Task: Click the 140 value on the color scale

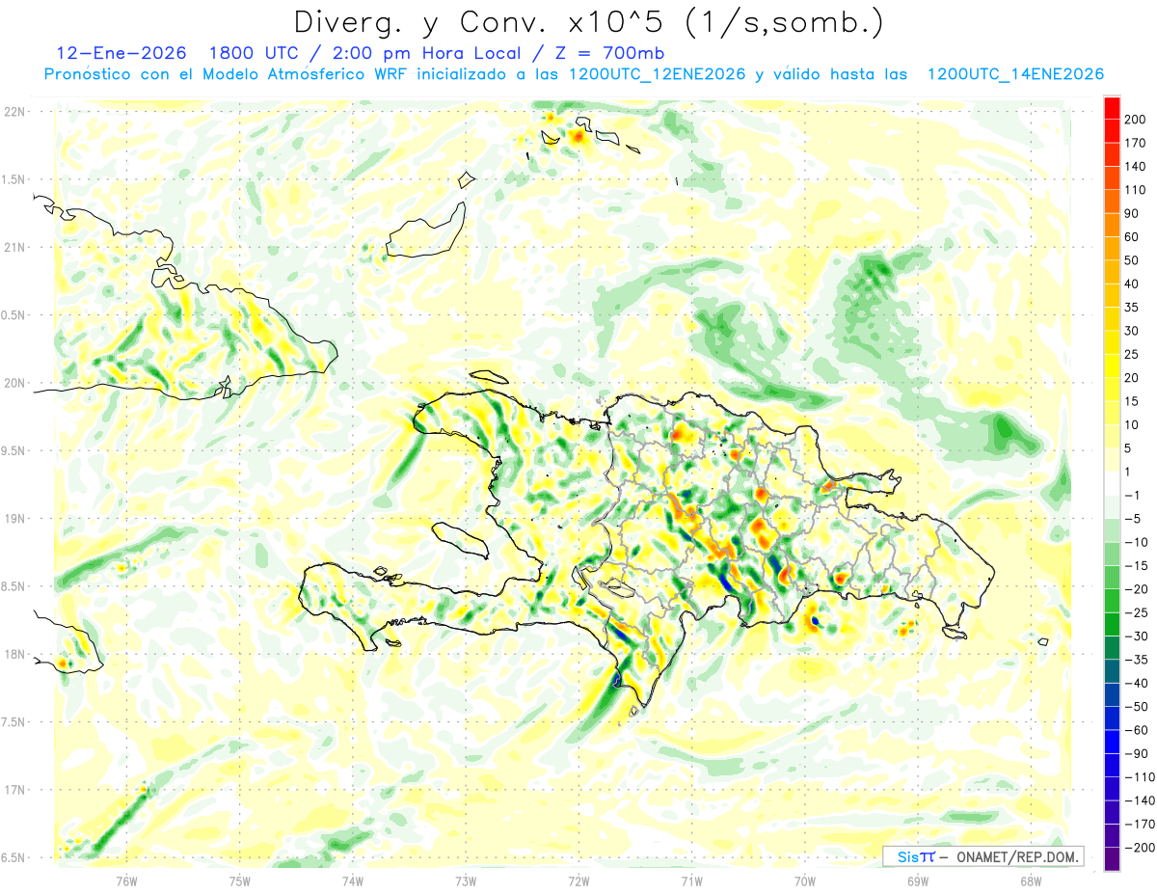Action: (1136, 166)
